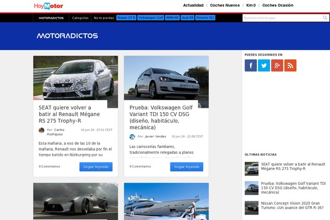The height and width of the screenshot is (220, 330).
Task: Open sidebar news Nissan Concept Vision 2020
Action: pyautogui.click(x=292, y=205)
